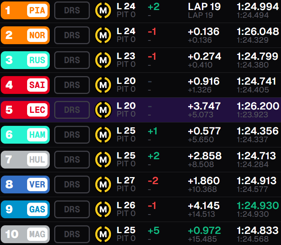Click Hamilton's medium tyre icon

pos(104,135)
